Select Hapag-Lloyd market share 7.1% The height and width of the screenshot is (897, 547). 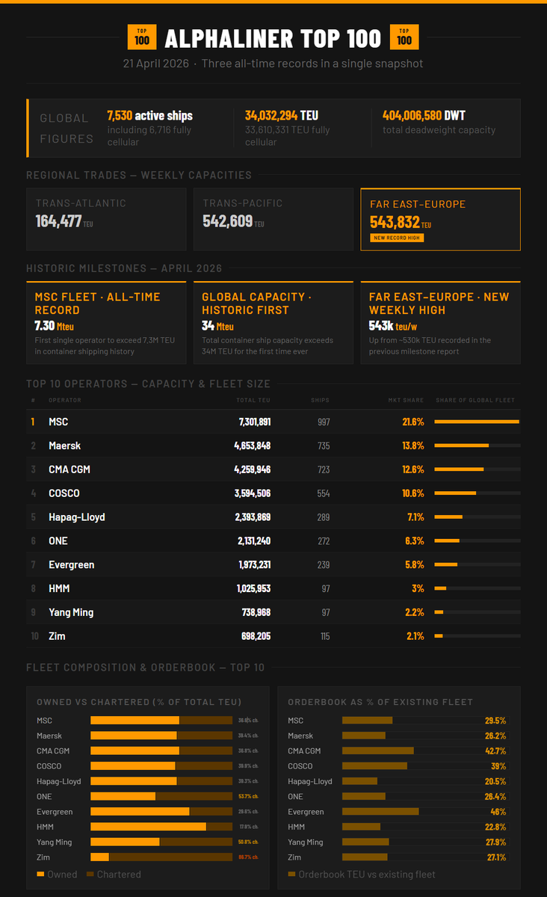tap(415, 518)
